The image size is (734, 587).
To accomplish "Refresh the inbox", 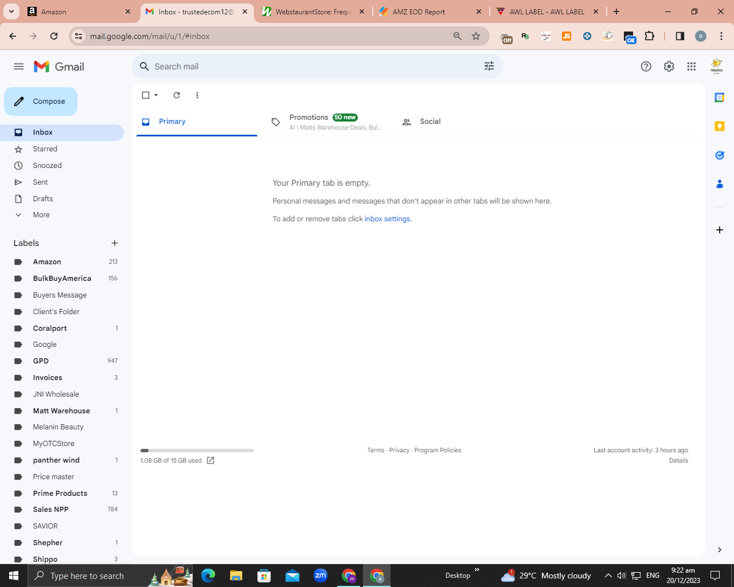I will (177, 95).
